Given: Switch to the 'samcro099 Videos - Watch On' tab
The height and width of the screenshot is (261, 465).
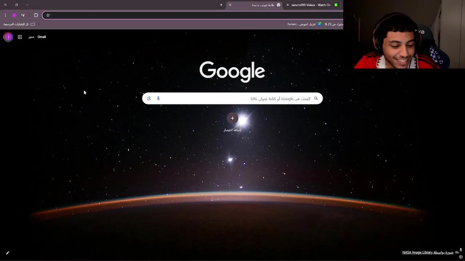Looking at the screenshot, I should click(x=312, y=5).
